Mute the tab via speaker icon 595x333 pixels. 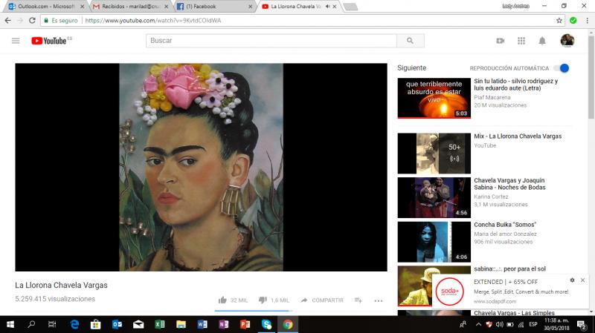327,7
